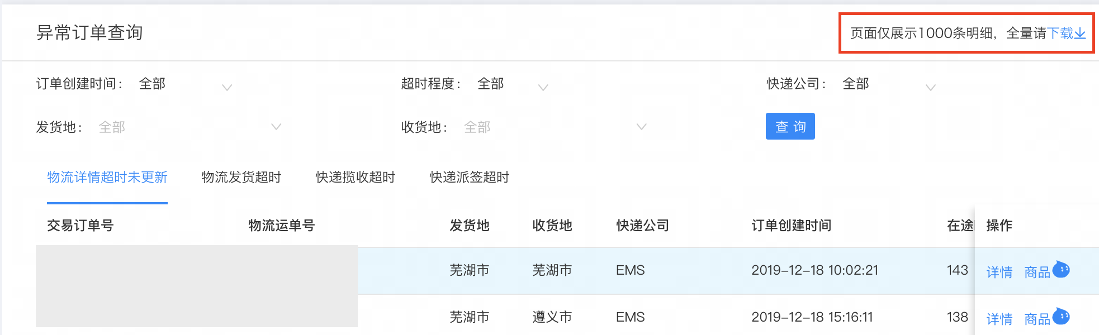1099x335 pixels.
Task: Open 详情 for the first order row
Action: 999,272
